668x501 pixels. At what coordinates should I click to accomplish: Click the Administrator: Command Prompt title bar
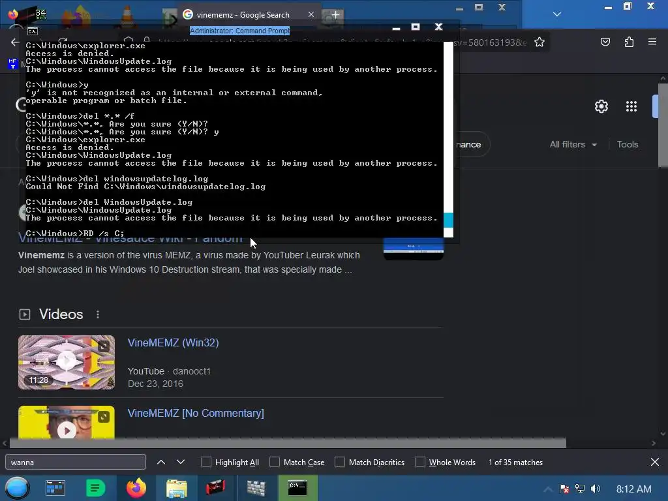[239, 31]
